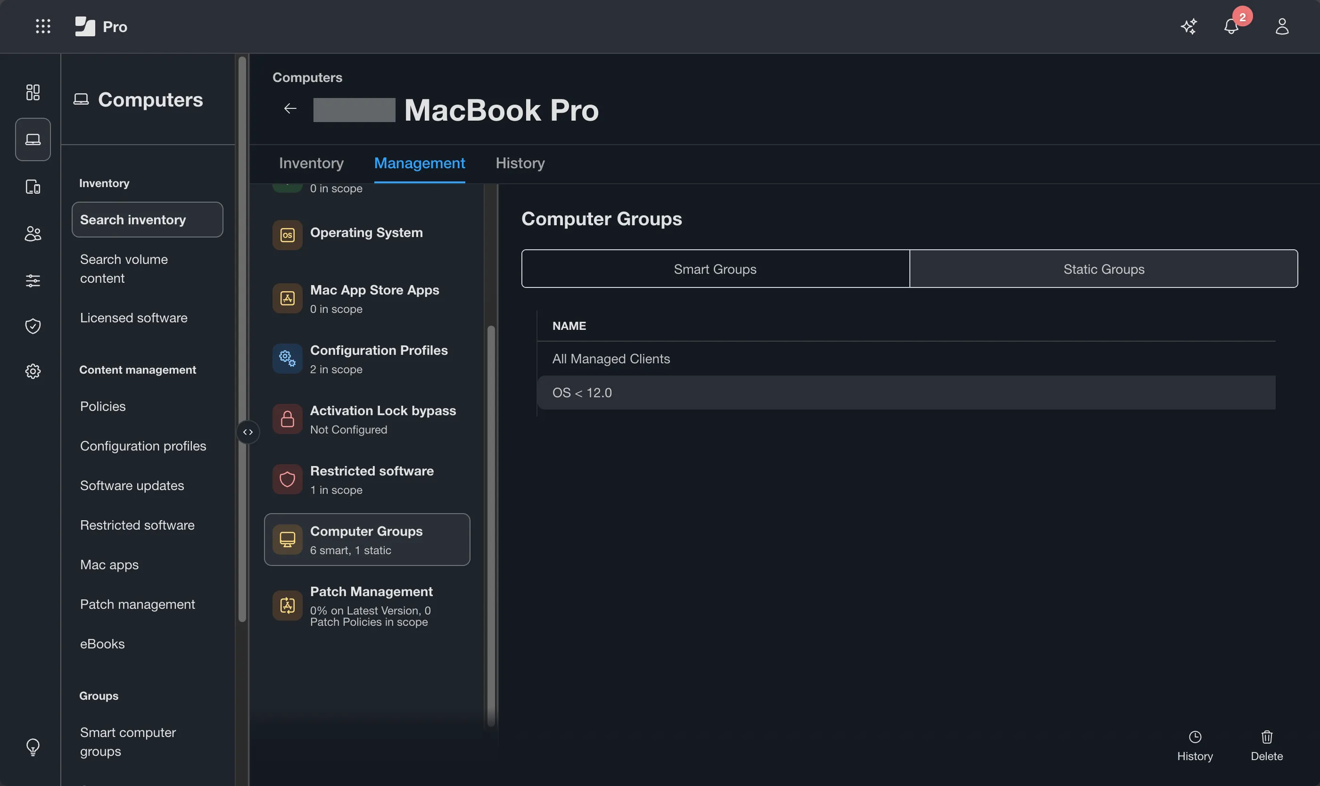Open the app switcher grid icon
Viewport: 1320px width, 786px height.
coord(43,26)
